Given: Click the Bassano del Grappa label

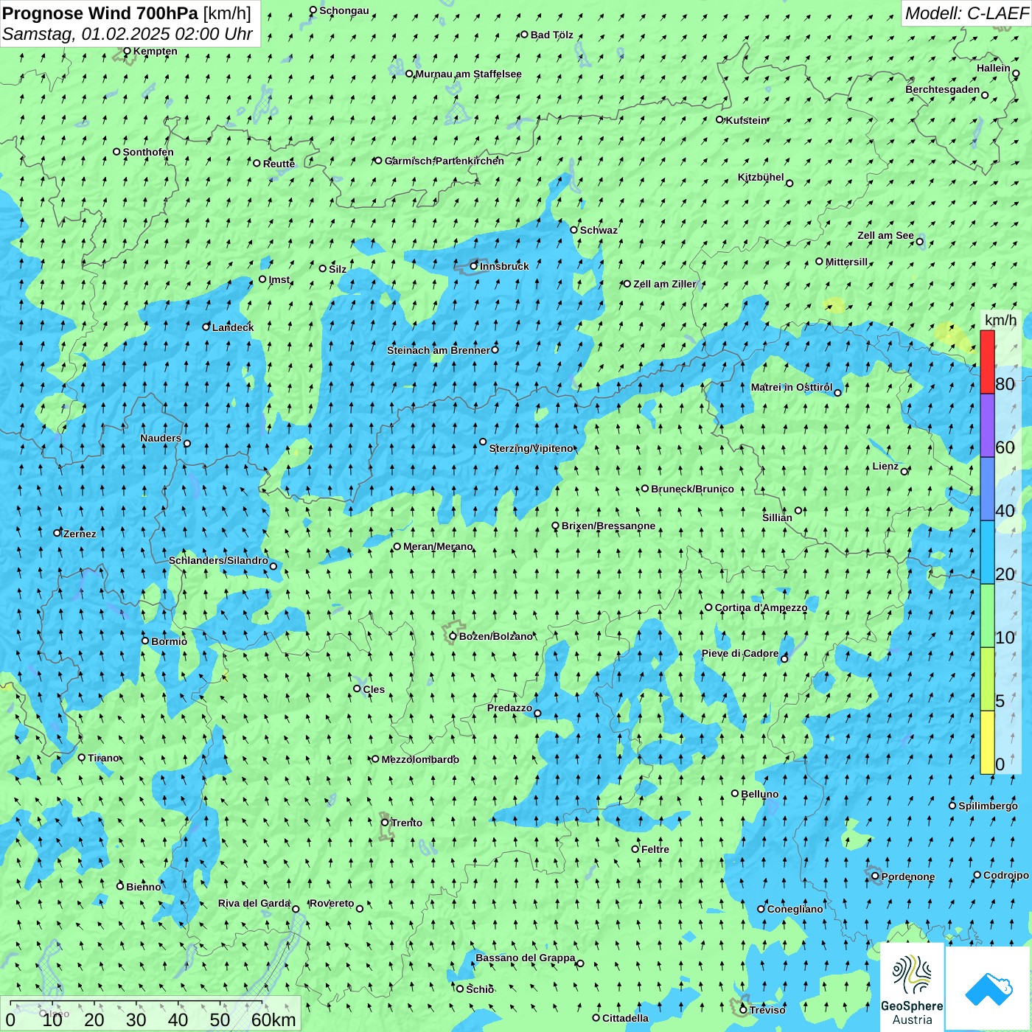Looking at the screenshot, I should click(526, 958).
